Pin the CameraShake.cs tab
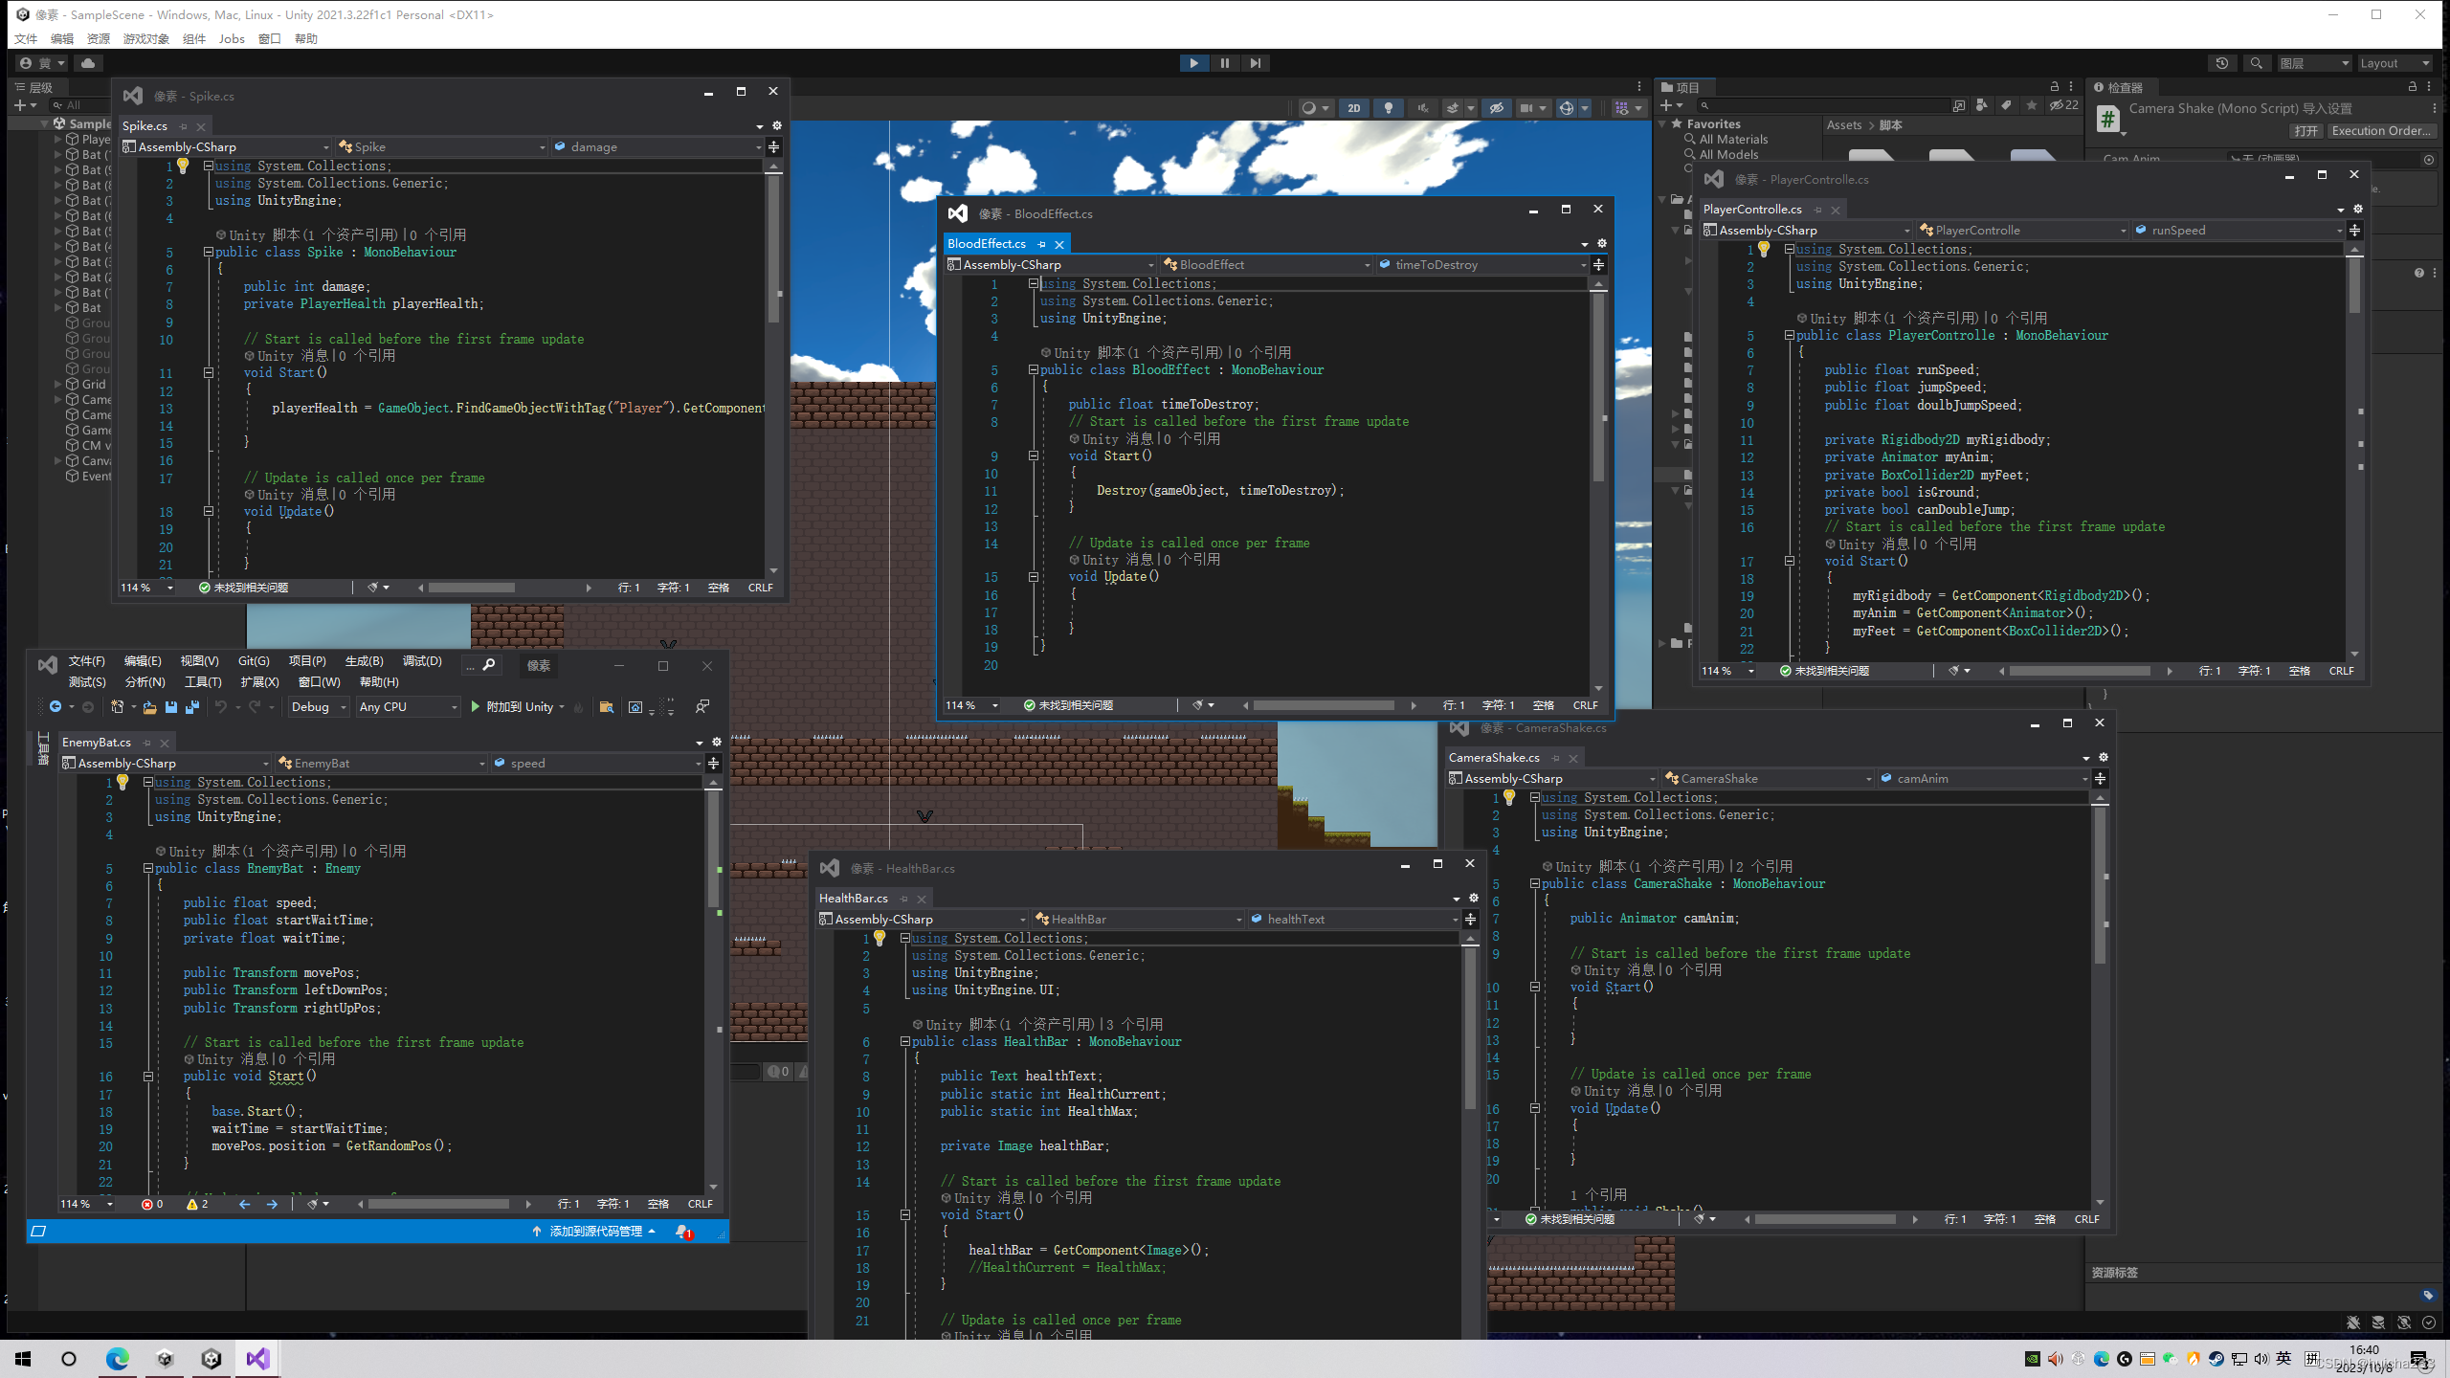Image resolution: width=2450 pixels, height=1378 pixels. coord(1555,758)
